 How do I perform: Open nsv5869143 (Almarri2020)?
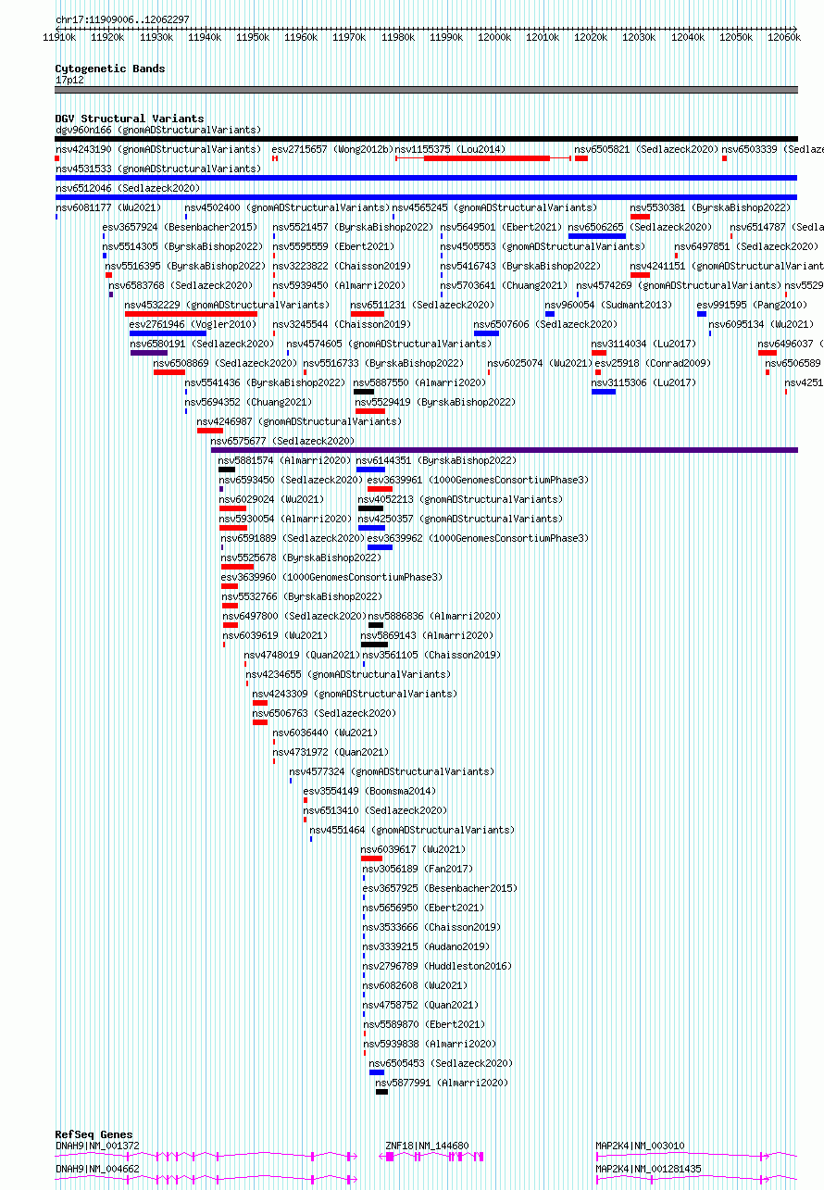pos(427,635)
